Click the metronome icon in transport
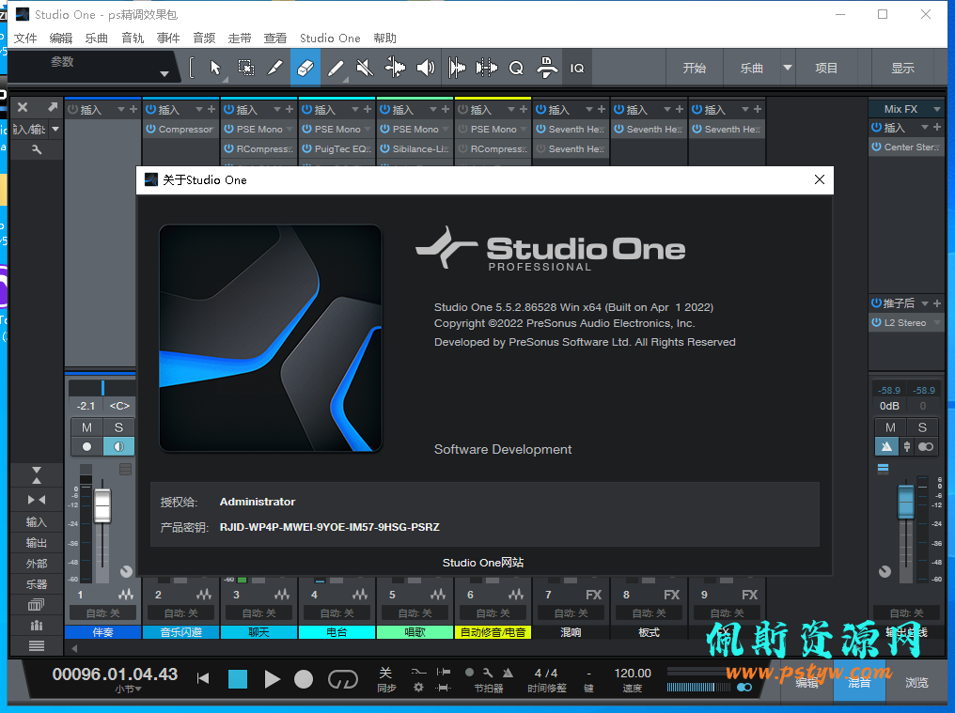Screen dimensions: 955x713 click(508, 673)
